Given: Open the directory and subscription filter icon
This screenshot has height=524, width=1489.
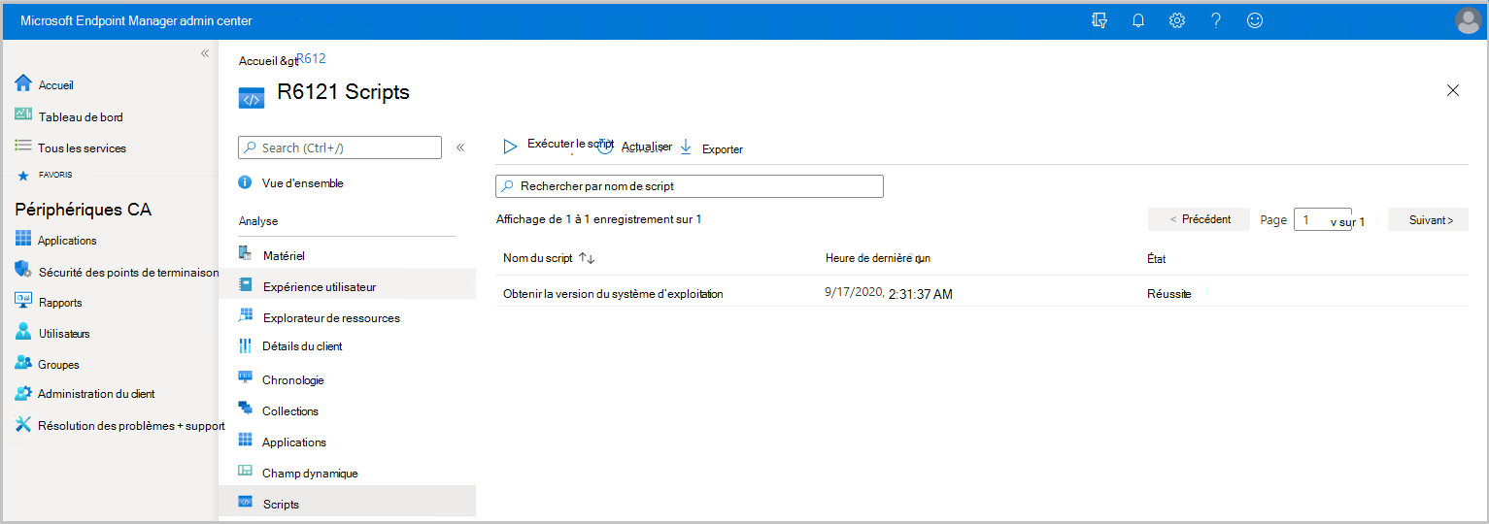Looking at the screenshot, I should click(x=1100, y=20).
